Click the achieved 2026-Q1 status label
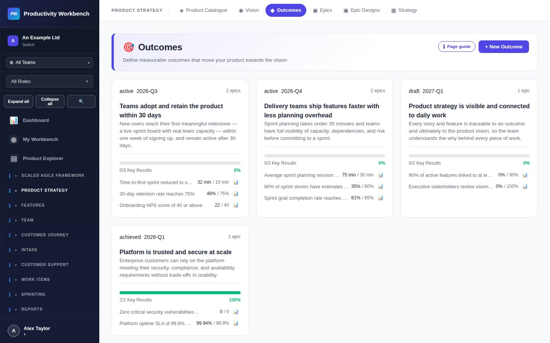Image resolution: width=550 pixels, height=343 pixels. [x=142, y=237]
